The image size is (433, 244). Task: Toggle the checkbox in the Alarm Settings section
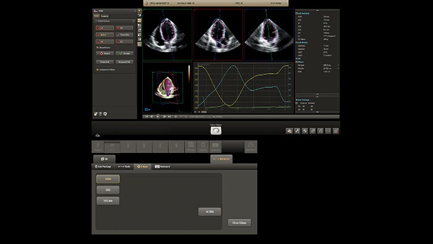[x=297, y=103]
